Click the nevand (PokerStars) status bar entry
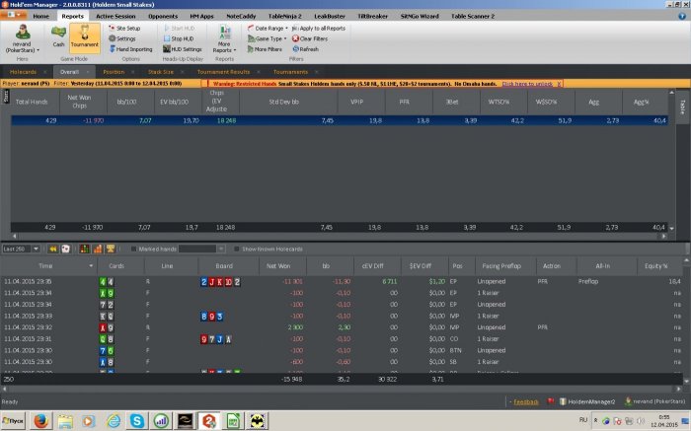The height and width of the screenshot is (431, 691). 655,401
